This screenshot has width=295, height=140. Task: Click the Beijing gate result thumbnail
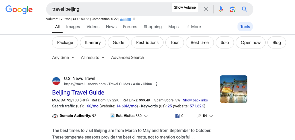coord(234,89)
